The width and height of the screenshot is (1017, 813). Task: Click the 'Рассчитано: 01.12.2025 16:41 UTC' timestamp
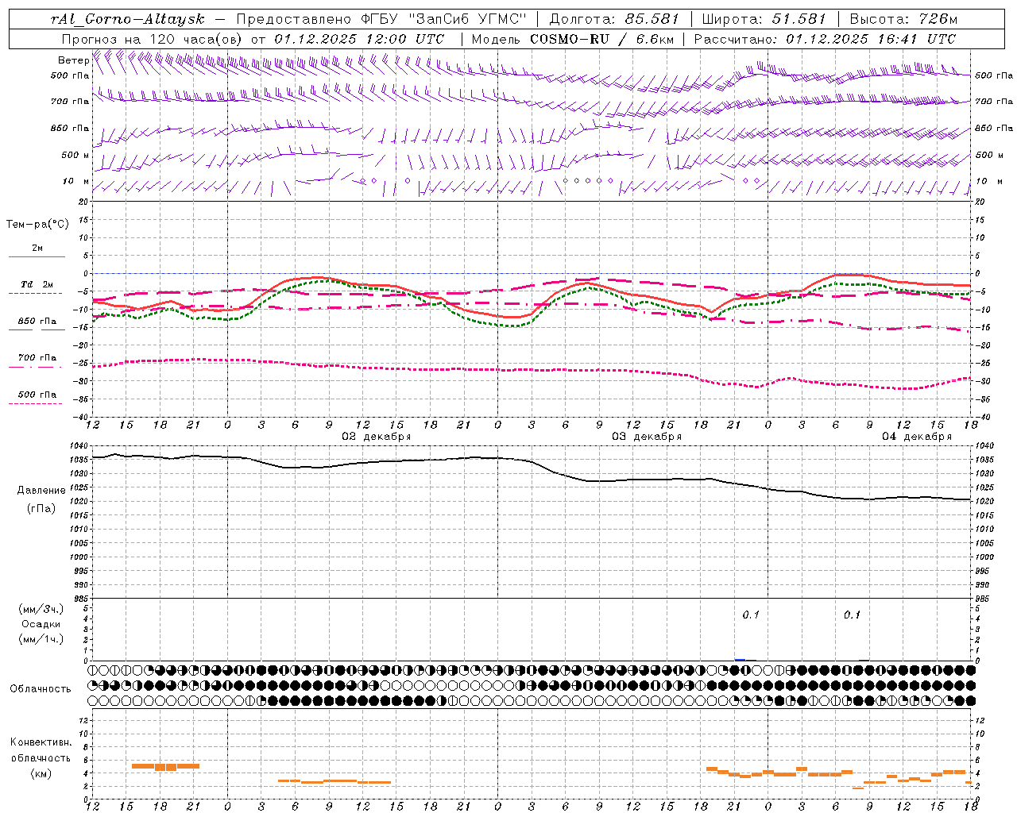tap(825, 39)
